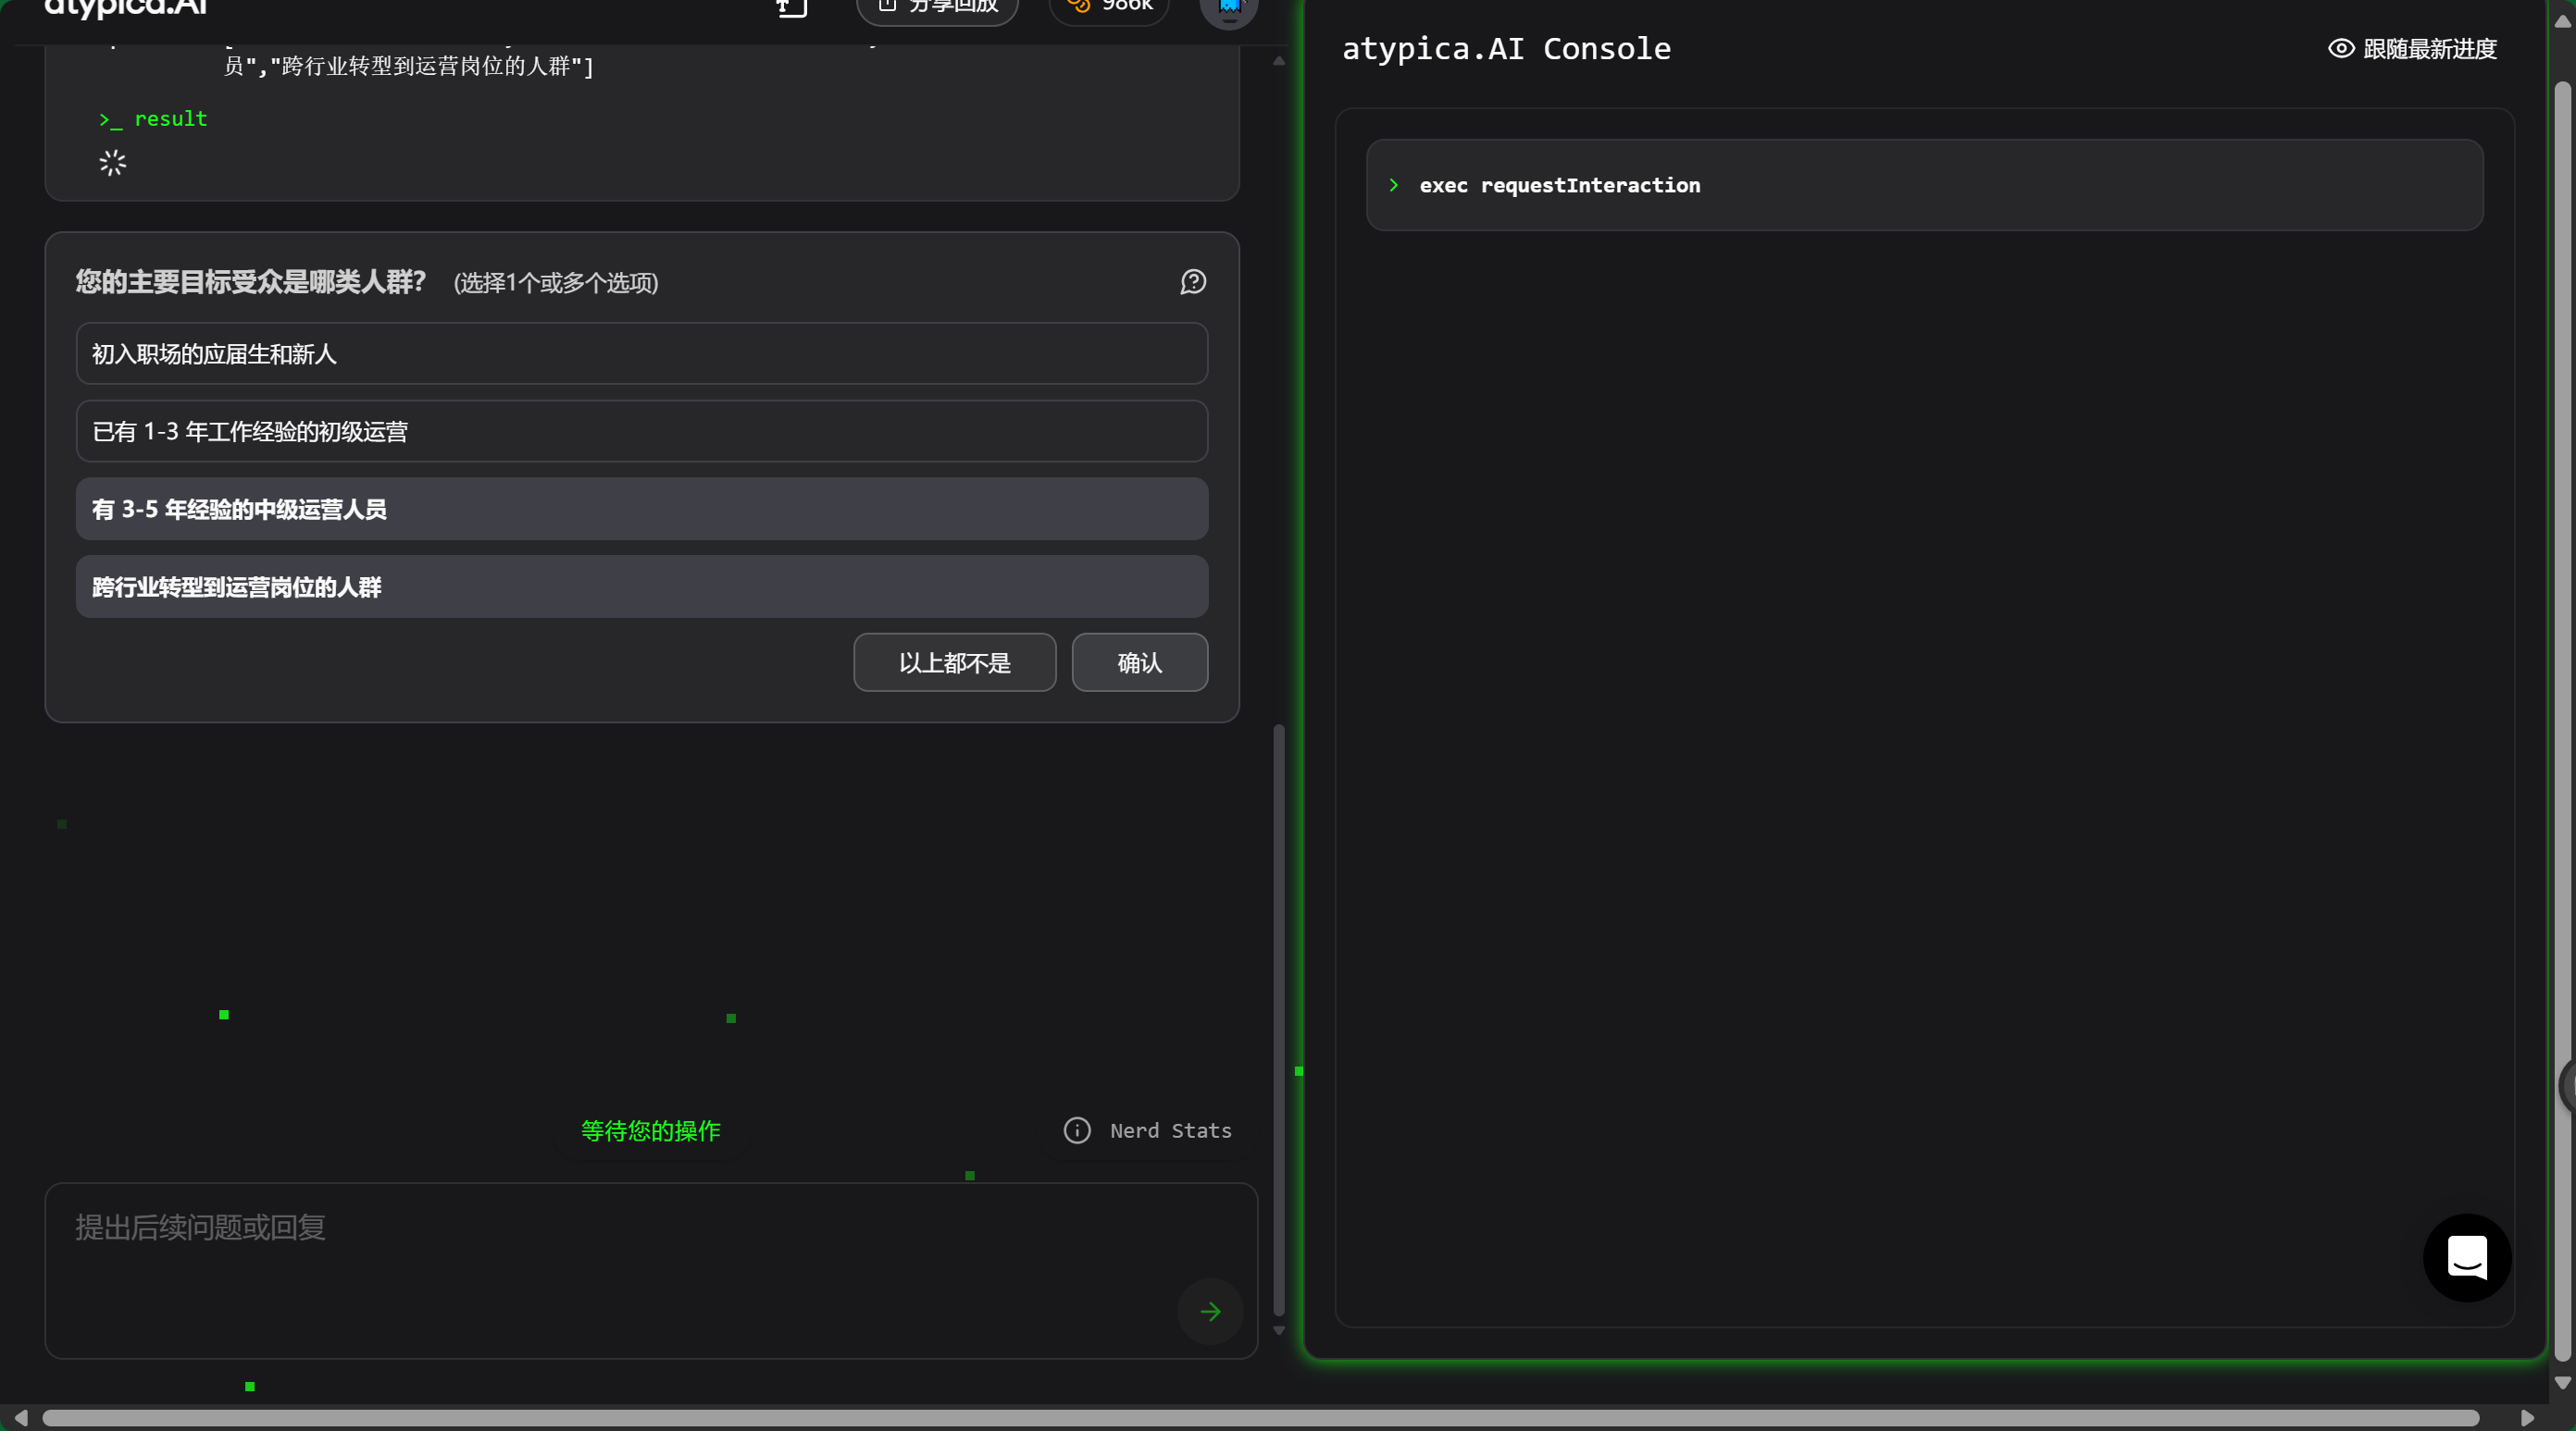Click the 确认 confirm button
This screenshot has height=1431, width=2576.
(x=1139, y=662)
